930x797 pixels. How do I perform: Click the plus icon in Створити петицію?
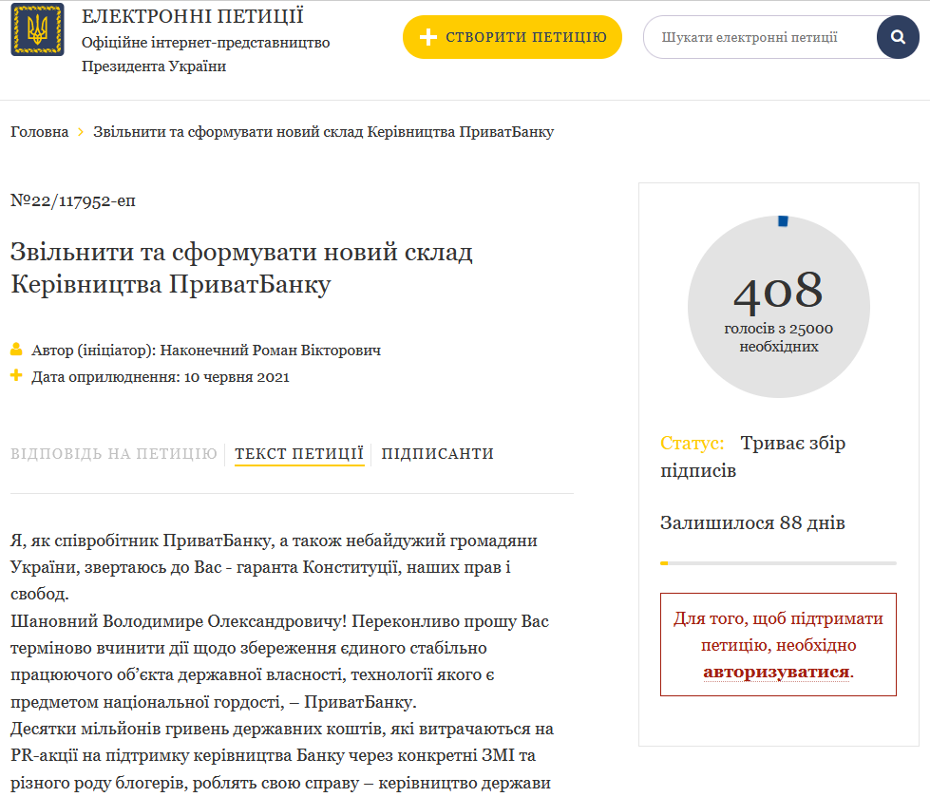(427, 37)
